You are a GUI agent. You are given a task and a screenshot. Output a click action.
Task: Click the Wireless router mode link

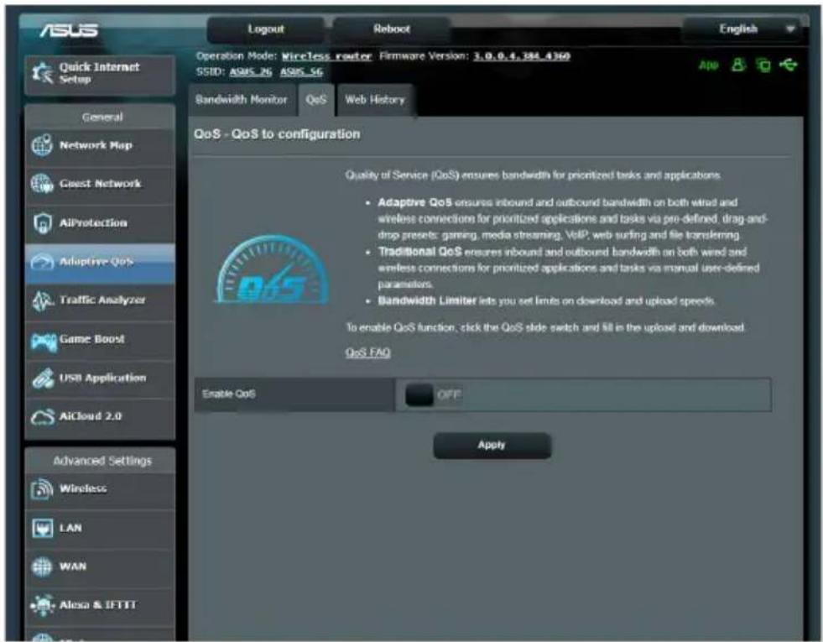(x=326, y=56)
